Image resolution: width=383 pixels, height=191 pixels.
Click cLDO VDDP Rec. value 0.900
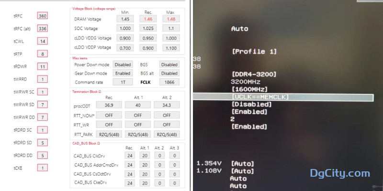click(x=148, y=48)
